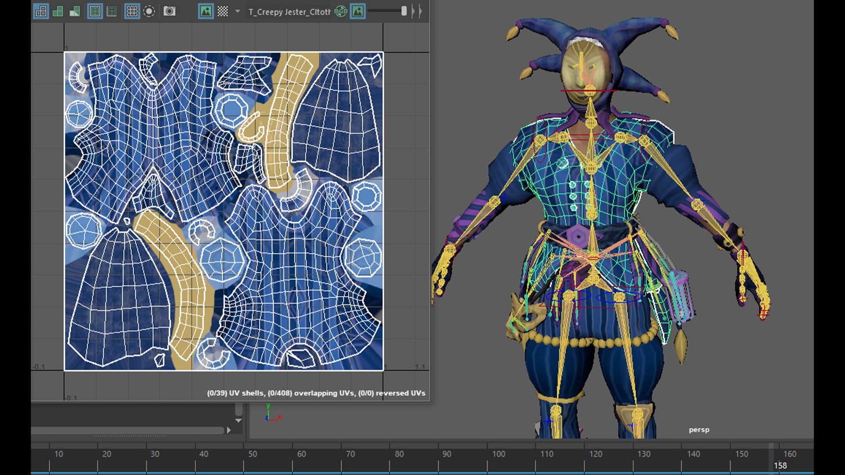The image size is (845, 475).
Task: Jump to frame 130 on the timeline
Action: coord(644,454)
